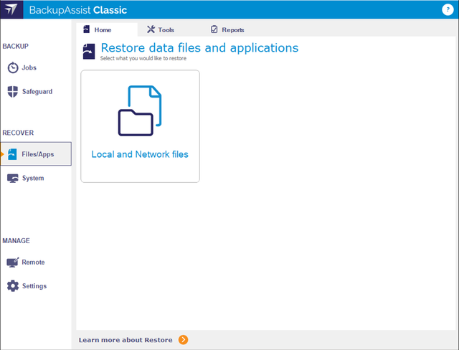Click the restore icon beside page heading
The width and height of the screenshot is (459, 350).
coord(89,52)
